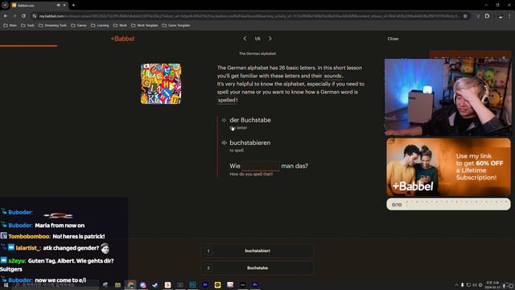Open the Games bookmarks folder

[79, 25]
